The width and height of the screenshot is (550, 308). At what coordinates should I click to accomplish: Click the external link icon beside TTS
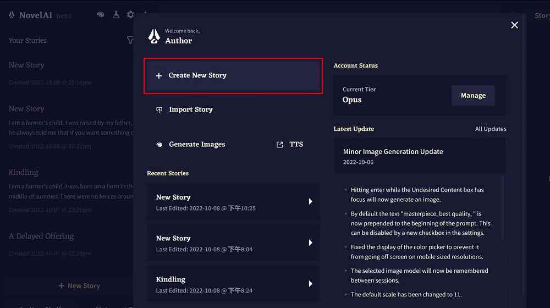coord(279,145)
